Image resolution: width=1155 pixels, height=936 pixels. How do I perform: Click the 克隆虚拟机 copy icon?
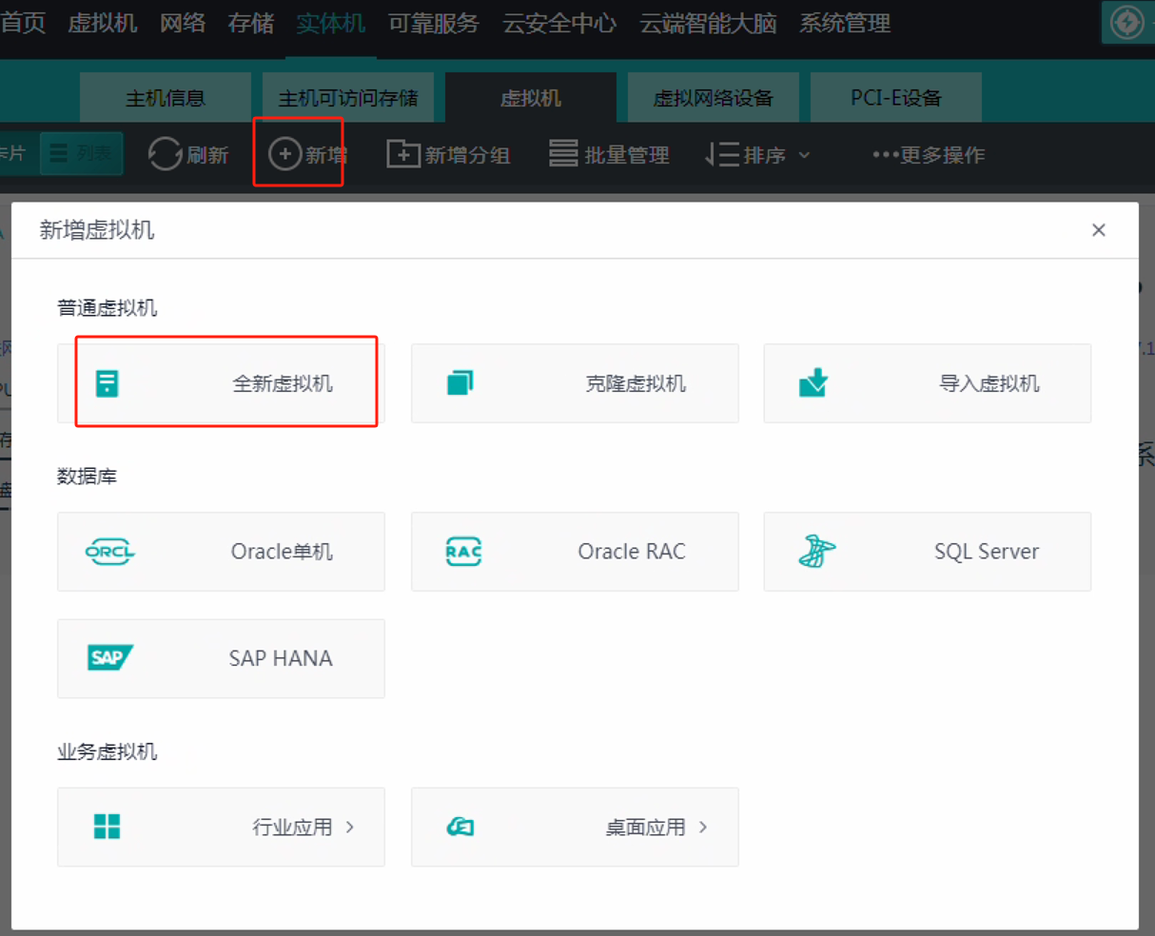tap(460, 383)
